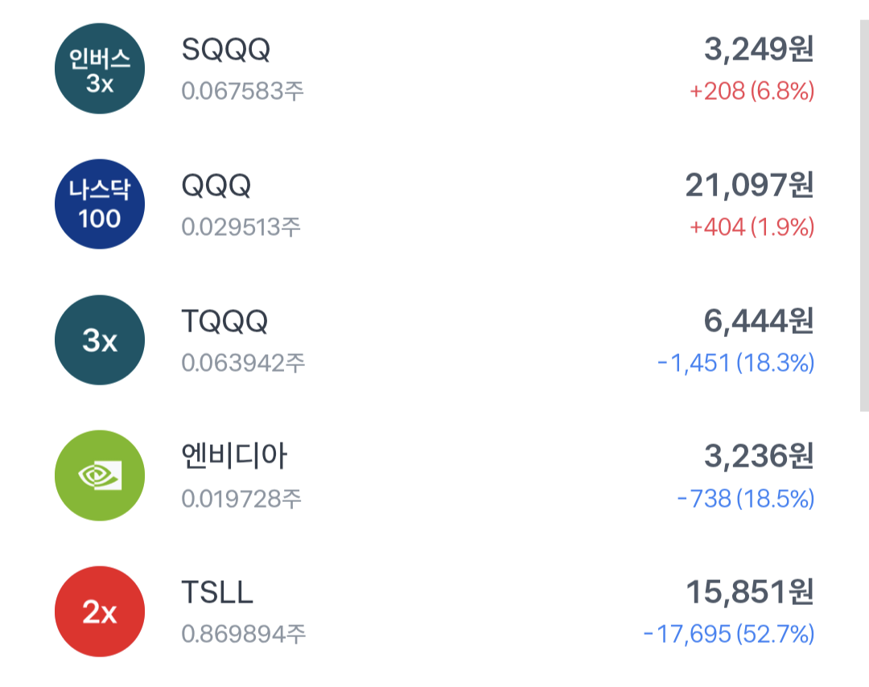Viewport: 869px width, 687px height.
Task: Click TQQQ share count 0.063942주
Action: (243, 364)
